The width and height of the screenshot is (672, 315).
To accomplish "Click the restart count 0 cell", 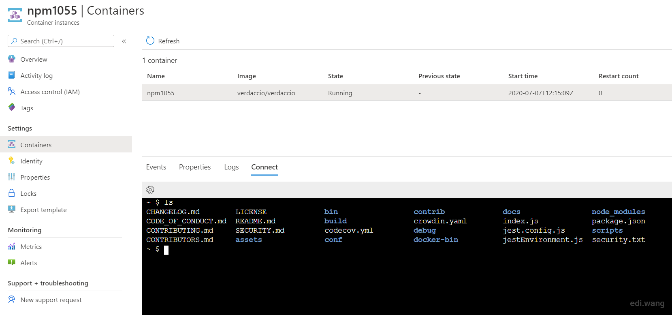I will pos(600,93).
